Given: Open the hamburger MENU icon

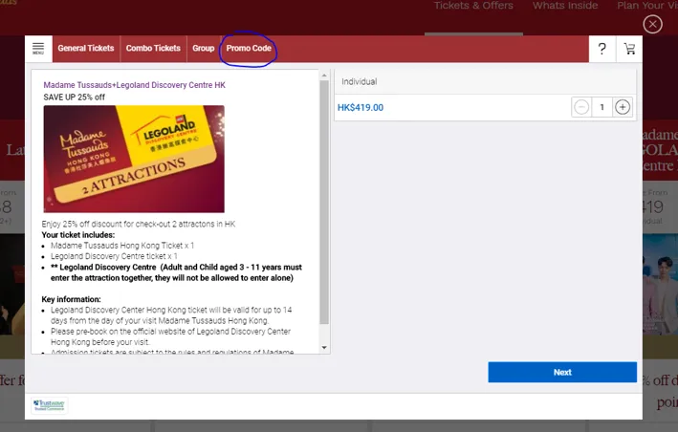Looking at the screenshot, I should point(38,49).
